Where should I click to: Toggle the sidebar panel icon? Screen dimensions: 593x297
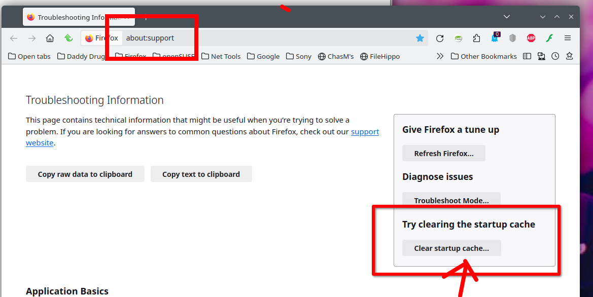(x=527, y=56)
